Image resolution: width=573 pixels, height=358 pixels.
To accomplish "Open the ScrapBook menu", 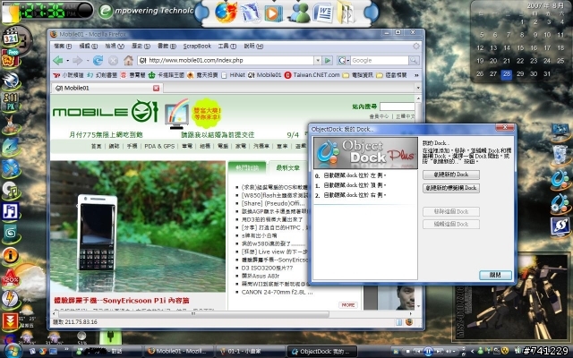I will tap(197, 46).
